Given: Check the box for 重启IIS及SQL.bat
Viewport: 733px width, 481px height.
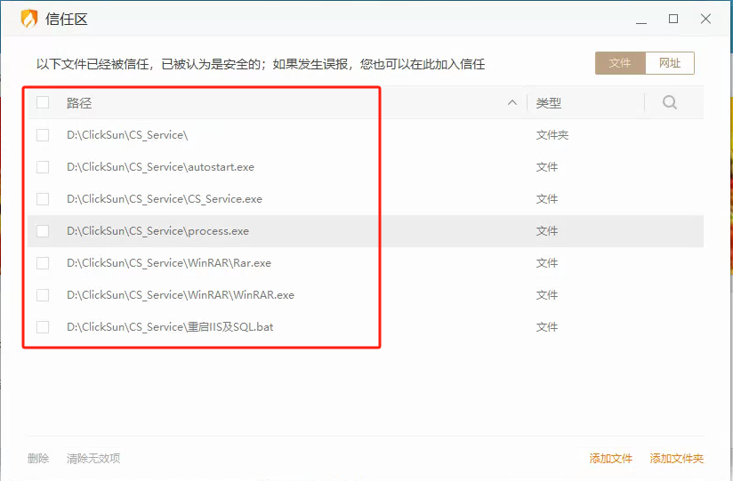Looking at the screenshot, I should coord(43,327).
